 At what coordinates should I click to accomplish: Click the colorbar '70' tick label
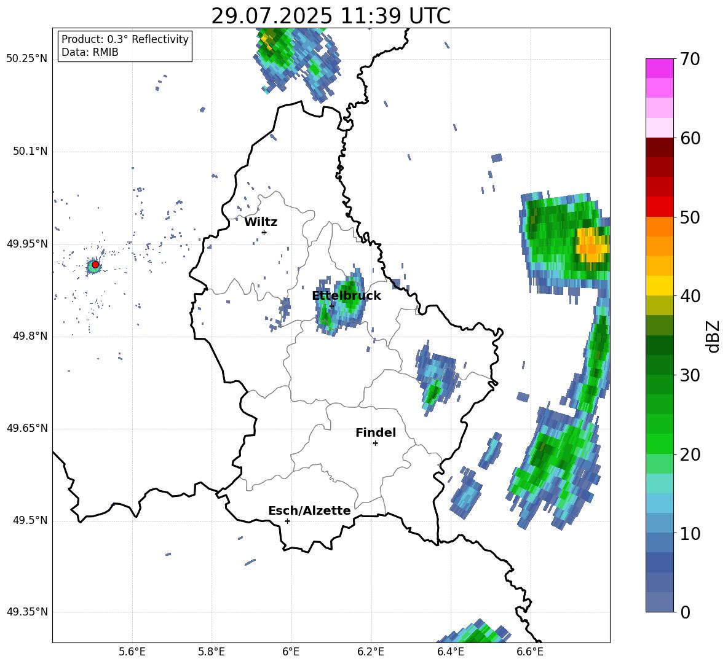tap(690, 60)
